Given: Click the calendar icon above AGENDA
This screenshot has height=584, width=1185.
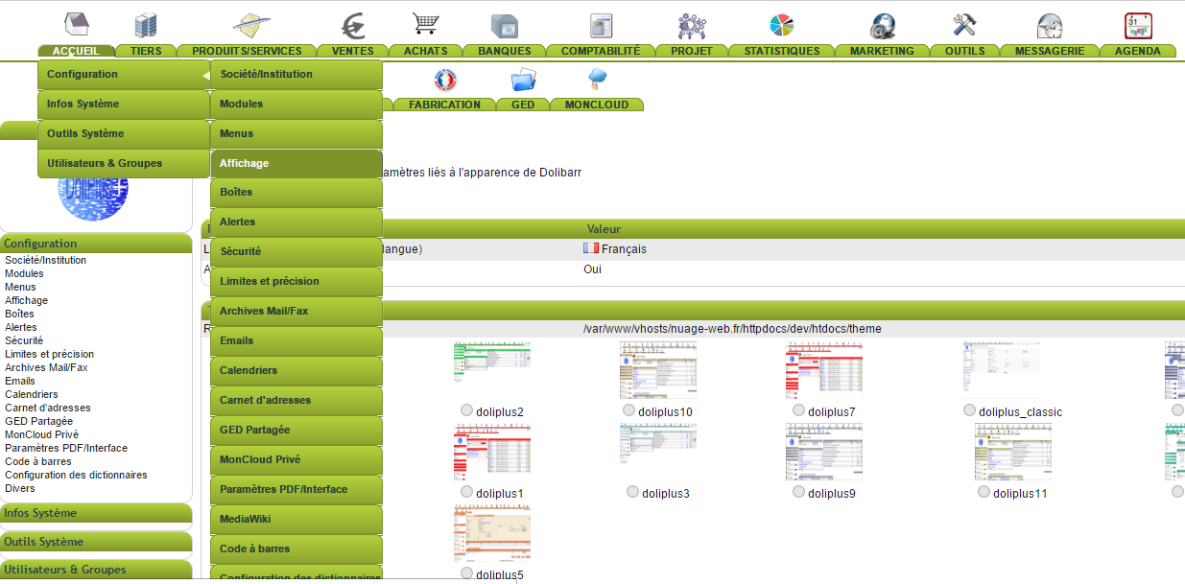Looking at the screenshot, I should 1138,25.
